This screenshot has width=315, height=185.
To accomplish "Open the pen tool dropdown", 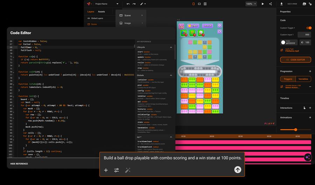I will click(143, 4).
